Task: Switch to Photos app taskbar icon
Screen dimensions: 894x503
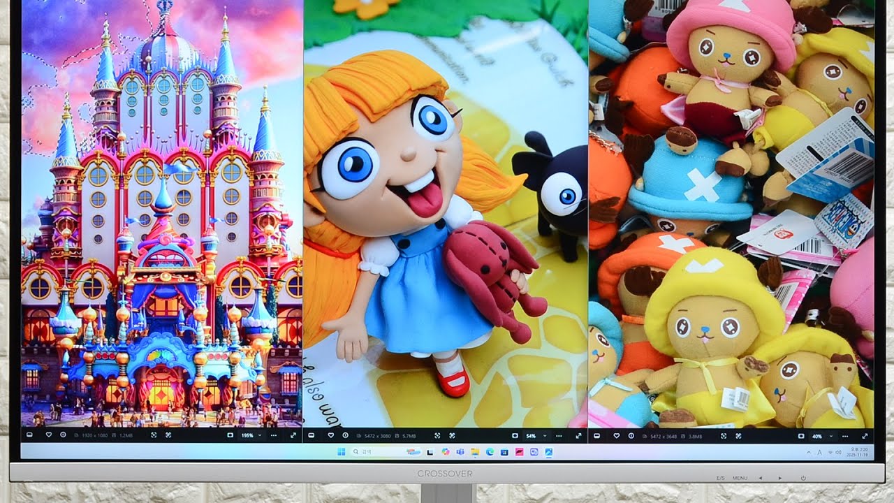Action: [549, 452]
